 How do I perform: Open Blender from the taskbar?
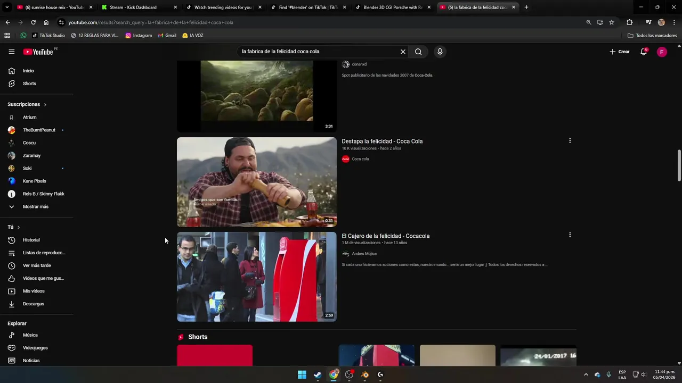click(x=364, y=374)
